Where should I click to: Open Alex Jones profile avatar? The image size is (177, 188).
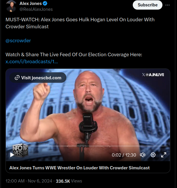(x=11, y=6)
